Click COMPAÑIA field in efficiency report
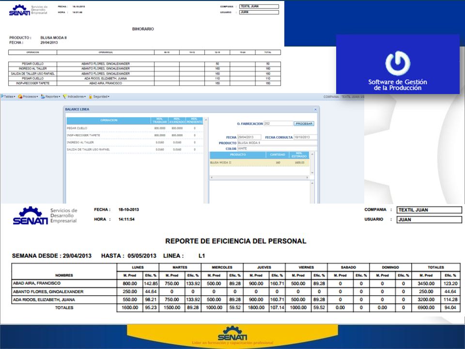465x349 pixels. point(429,210)
